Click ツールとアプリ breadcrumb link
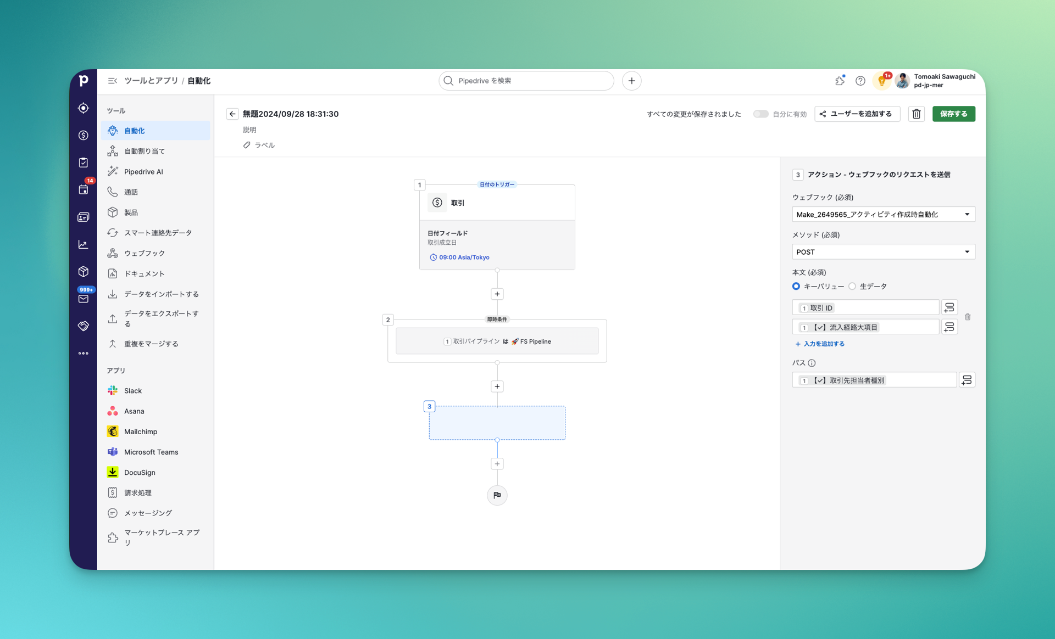 point(151,81)
